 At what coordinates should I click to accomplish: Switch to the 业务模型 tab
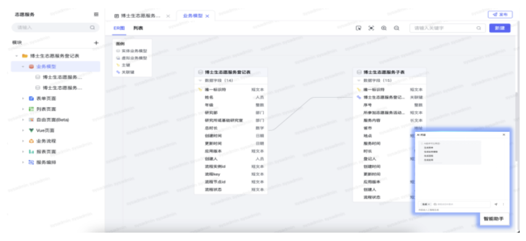tap(192, 16)
